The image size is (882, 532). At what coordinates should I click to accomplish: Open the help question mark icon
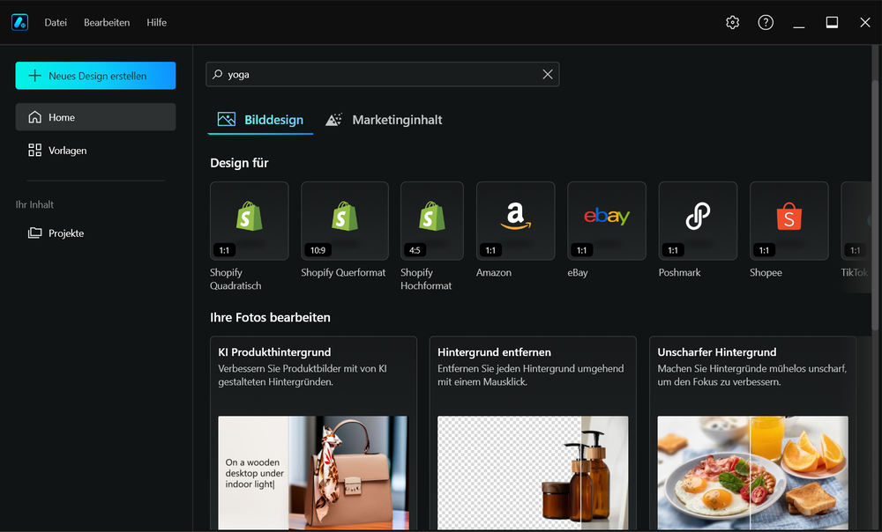[766, 22]
